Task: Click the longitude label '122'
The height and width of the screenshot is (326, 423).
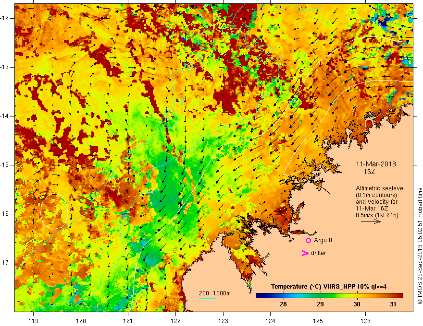Action: 175,321
